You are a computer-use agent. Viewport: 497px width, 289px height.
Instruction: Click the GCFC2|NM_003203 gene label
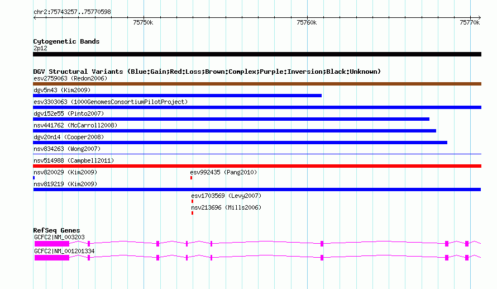tap(60, 237)
